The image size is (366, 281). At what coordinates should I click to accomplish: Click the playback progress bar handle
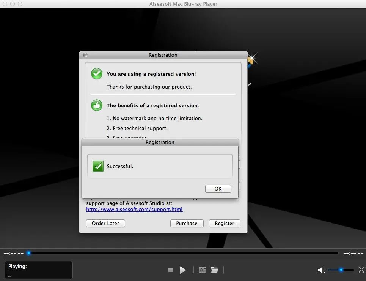click(x=28, y=253)
